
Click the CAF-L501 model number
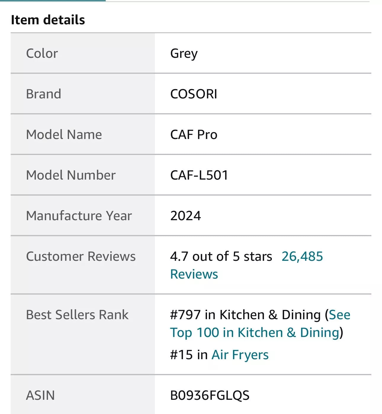pos(199,175)
